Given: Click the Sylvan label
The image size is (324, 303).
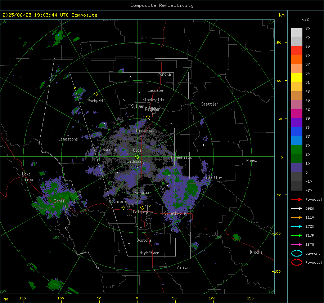Looking at the screenshot, I should pos(138,106).
